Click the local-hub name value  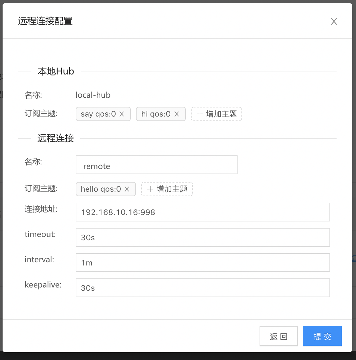click(x=93, y=95)
